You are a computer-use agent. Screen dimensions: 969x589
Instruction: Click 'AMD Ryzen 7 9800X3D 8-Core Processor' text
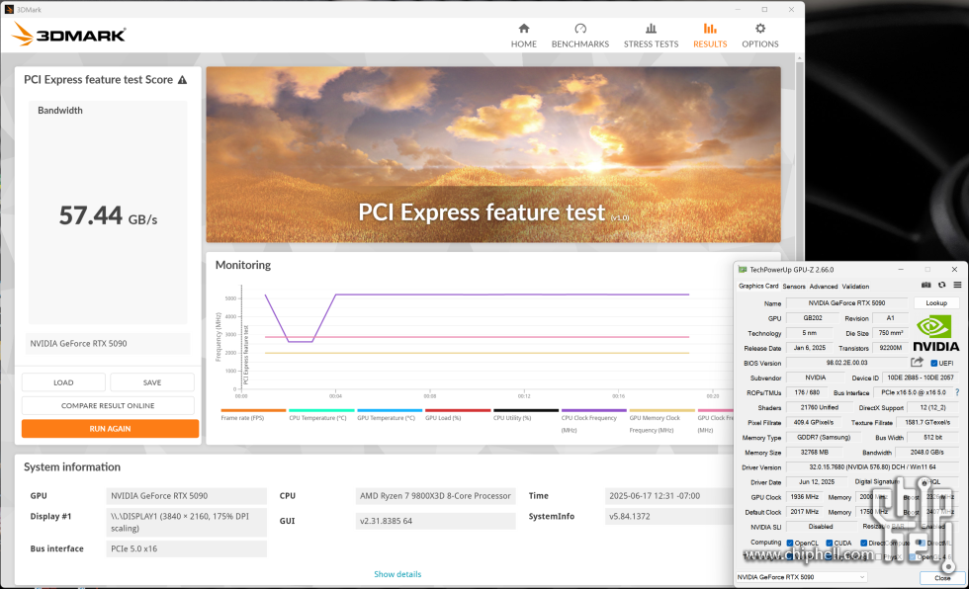click(435, 496)
